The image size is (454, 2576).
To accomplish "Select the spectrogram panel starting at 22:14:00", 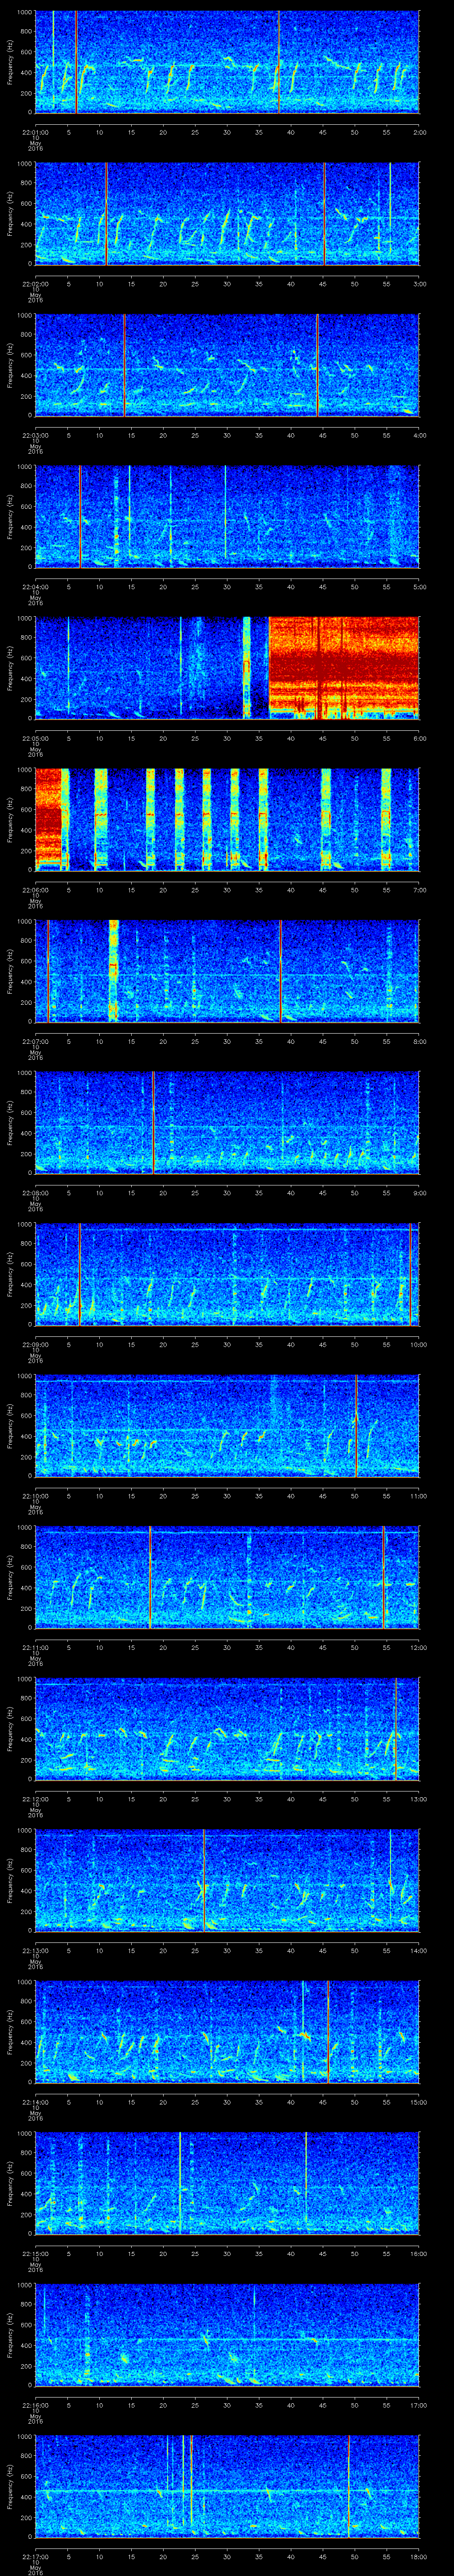I will point(227,2032).
